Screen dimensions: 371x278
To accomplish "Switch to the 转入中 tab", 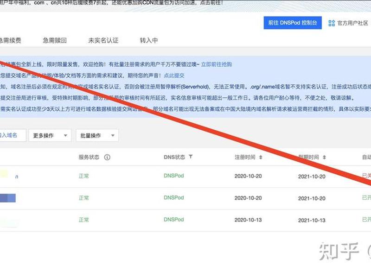I will click(x=148, y=40).
